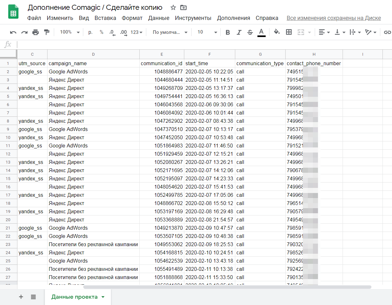Click the Undo arrow icon
392x305 pixels.
coord(13,32)
